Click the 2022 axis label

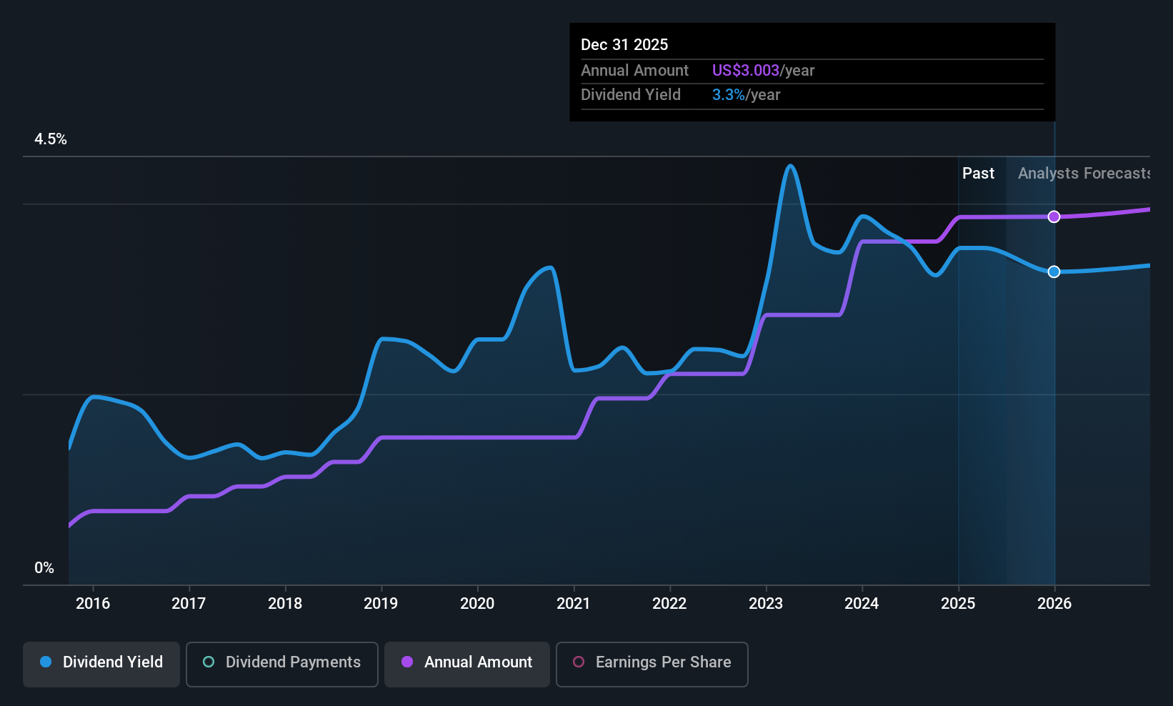tap(669, 603)
